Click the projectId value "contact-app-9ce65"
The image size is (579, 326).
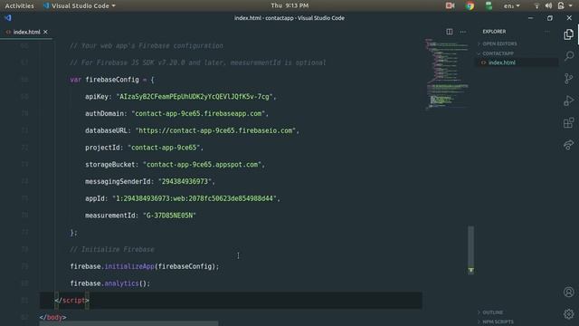tap(164, 148)
